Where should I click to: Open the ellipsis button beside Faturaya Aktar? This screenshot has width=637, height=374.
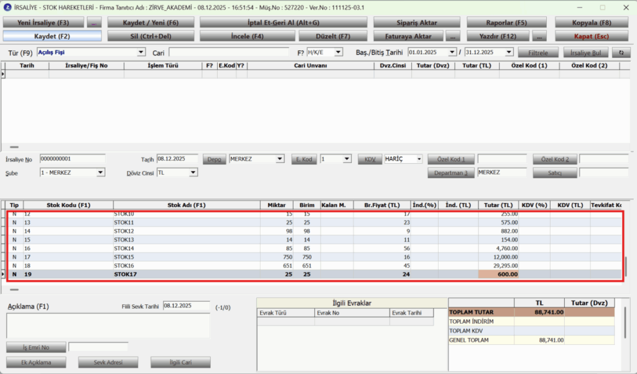(453, 36)
